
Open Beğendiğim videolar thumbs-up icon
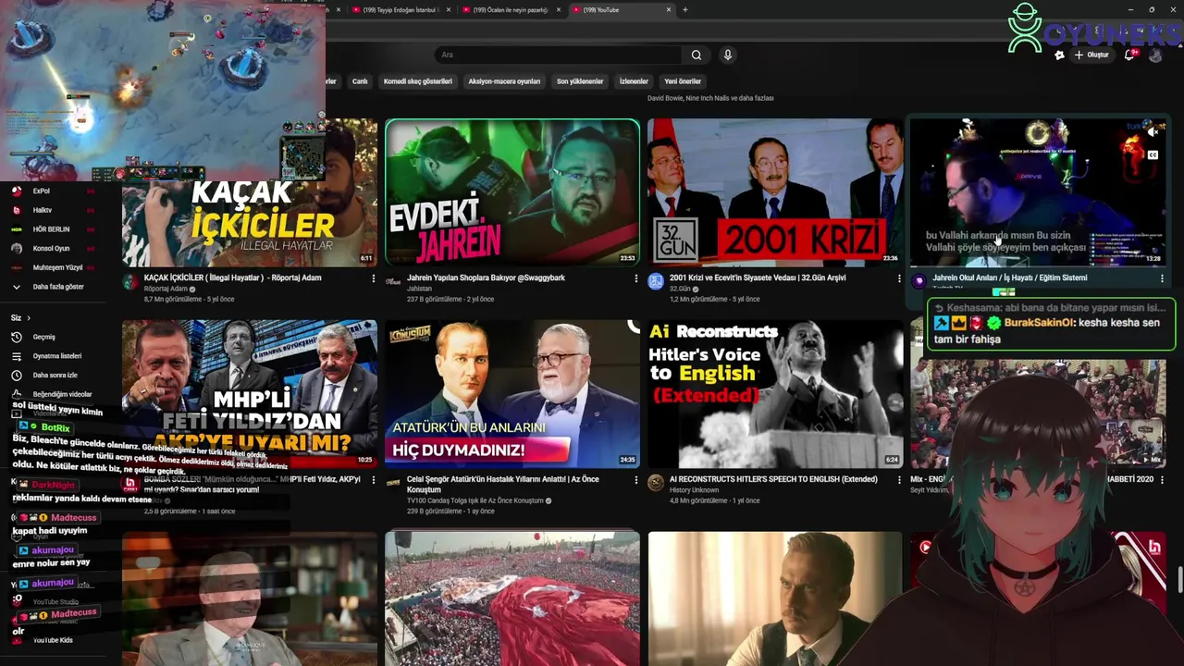[17, 394]
